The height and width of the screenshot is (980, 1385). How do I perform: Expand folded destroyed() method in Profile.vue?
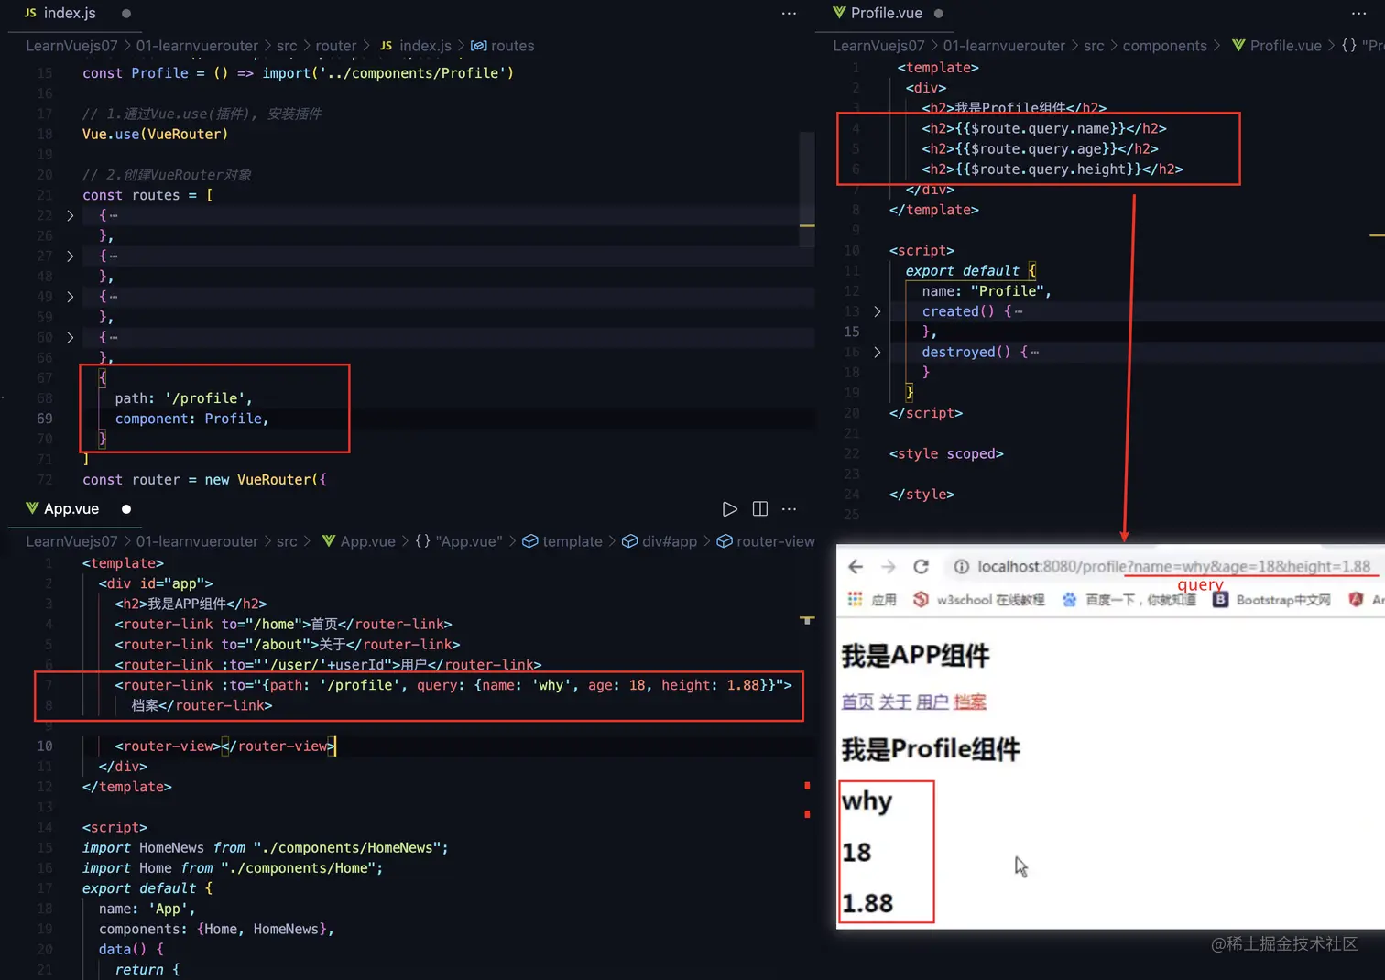(877, 352)
